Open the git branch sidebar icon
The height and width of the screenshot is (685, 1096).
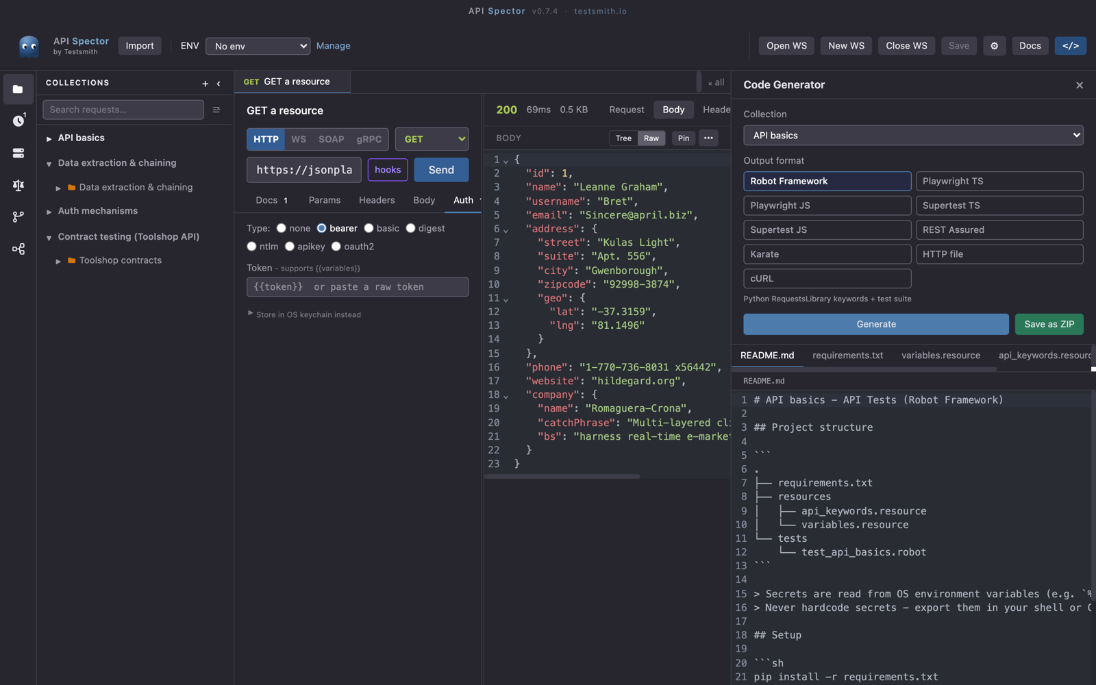(x=18, y=216)
